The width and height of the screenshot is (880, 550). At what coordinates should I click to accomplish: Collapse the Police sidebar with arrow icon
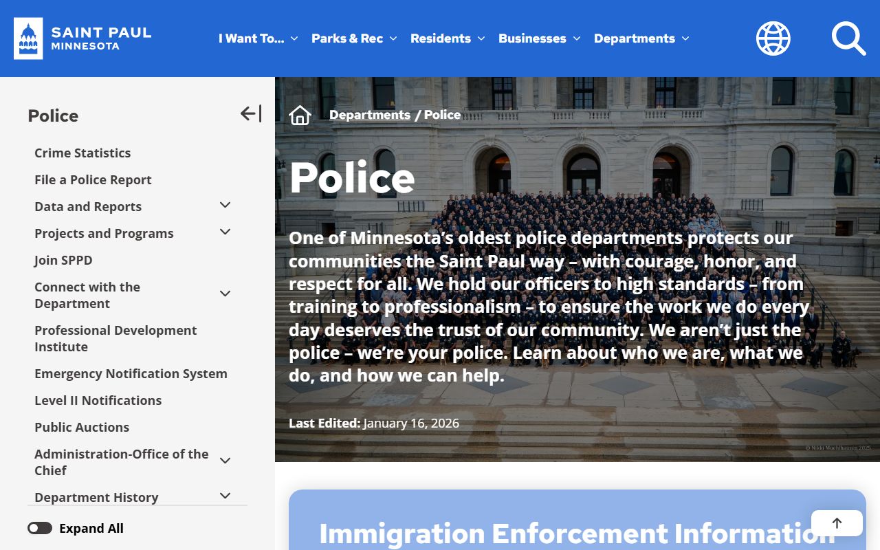(x=251, y=114)
